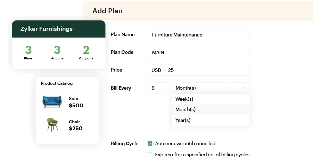The height and width of the screenshot is (157, 313).
Task: Click the green chair product image
Action: point(52,124)
